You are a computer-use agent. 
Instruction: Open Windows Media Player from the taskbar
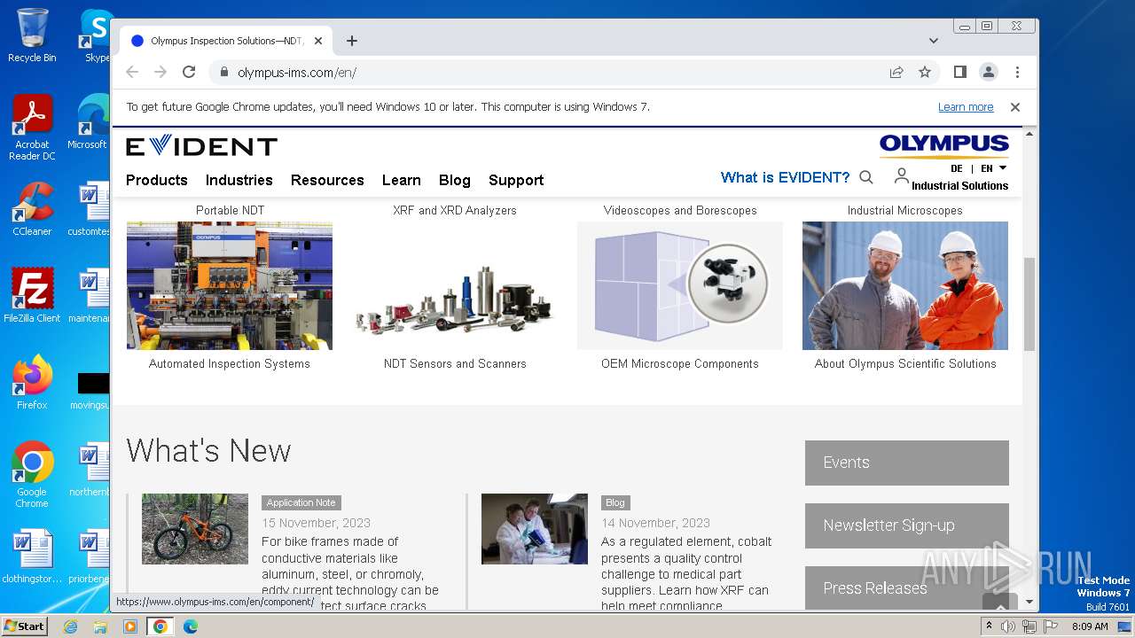(130, 626)
